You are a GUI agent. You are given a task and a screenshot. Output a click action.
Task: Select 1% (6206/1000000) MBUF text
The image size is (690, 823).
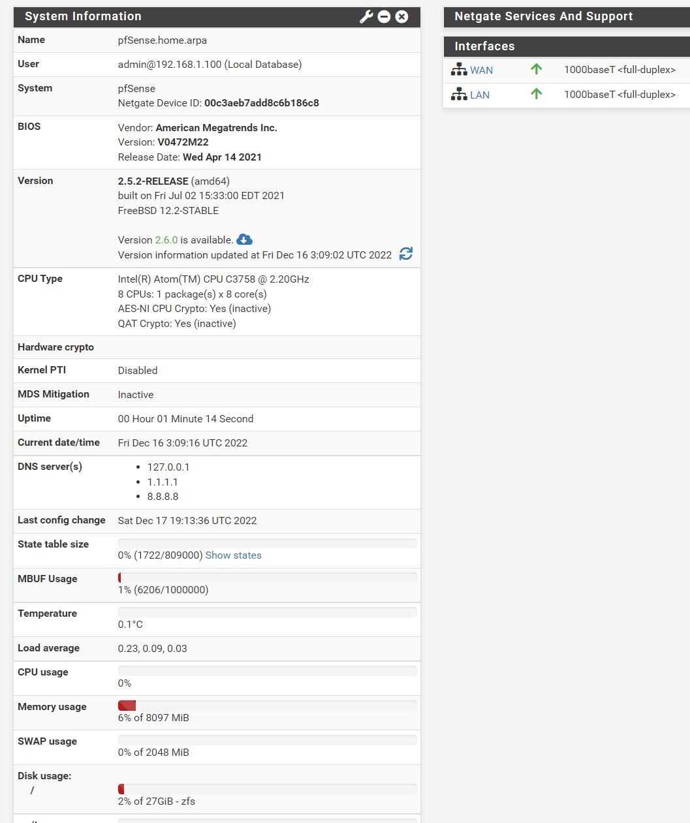coord(163,590)
